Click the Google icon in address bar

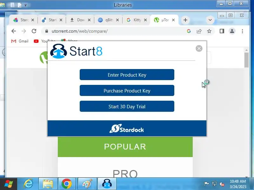point(189,31)
